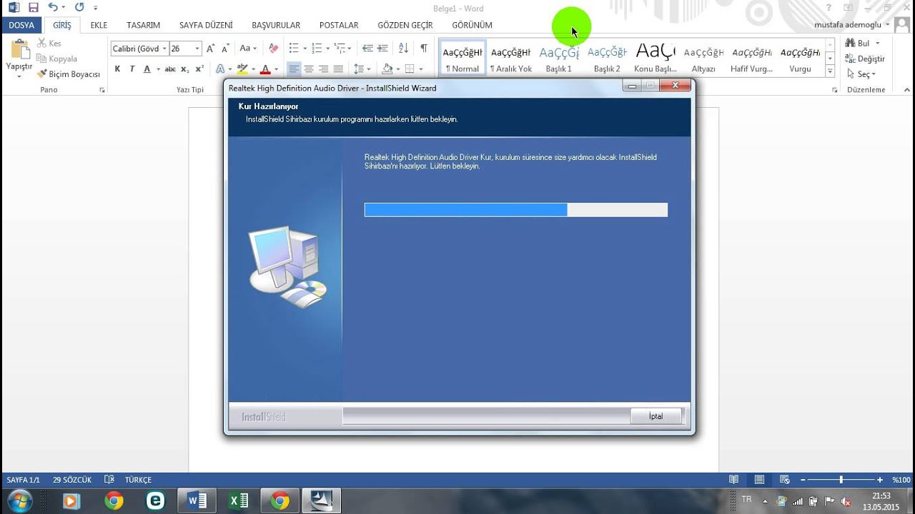Select align left paragraph icon
Screen dimensions: 915x514
(x=294, y=69)
